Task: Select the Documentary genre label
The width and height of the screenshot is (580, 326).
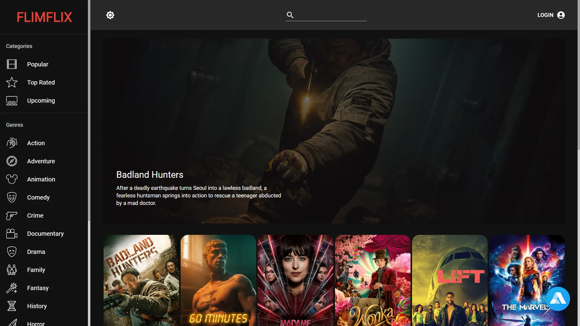Action: pyautogui.click(x=45, y=234)
